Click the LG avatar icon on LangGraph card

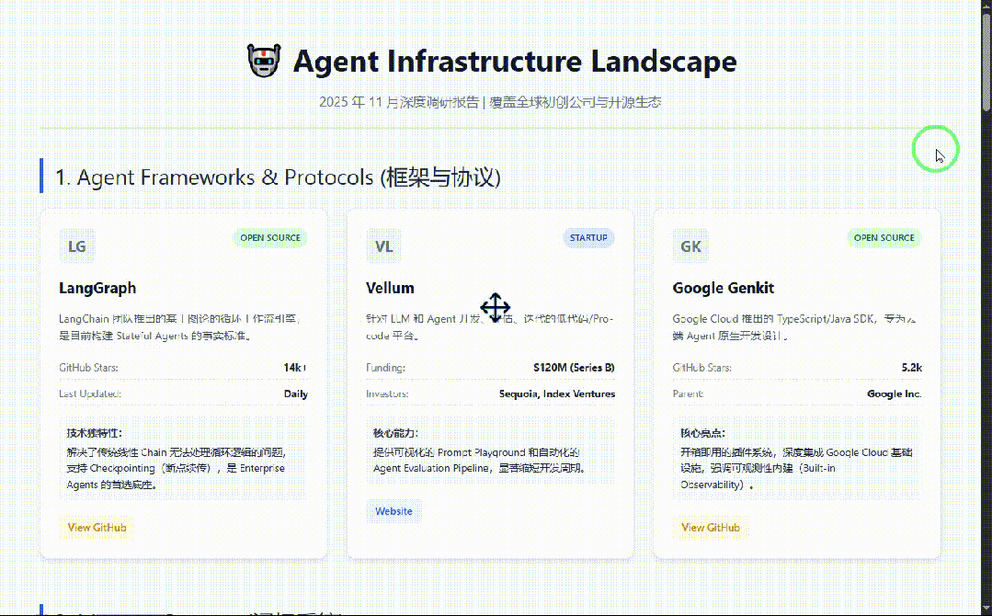77,246
